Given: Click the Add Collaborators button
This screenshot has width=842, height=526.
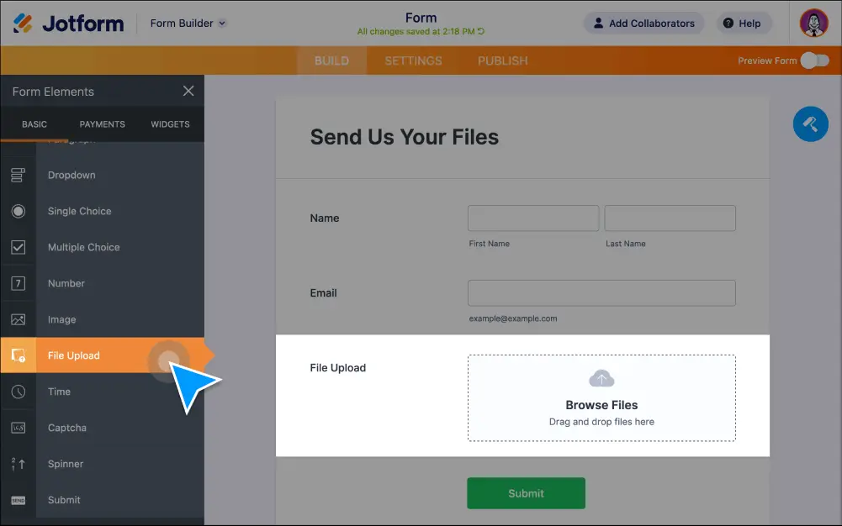Looking at the screenshot, I should click(x=644, y=24).
